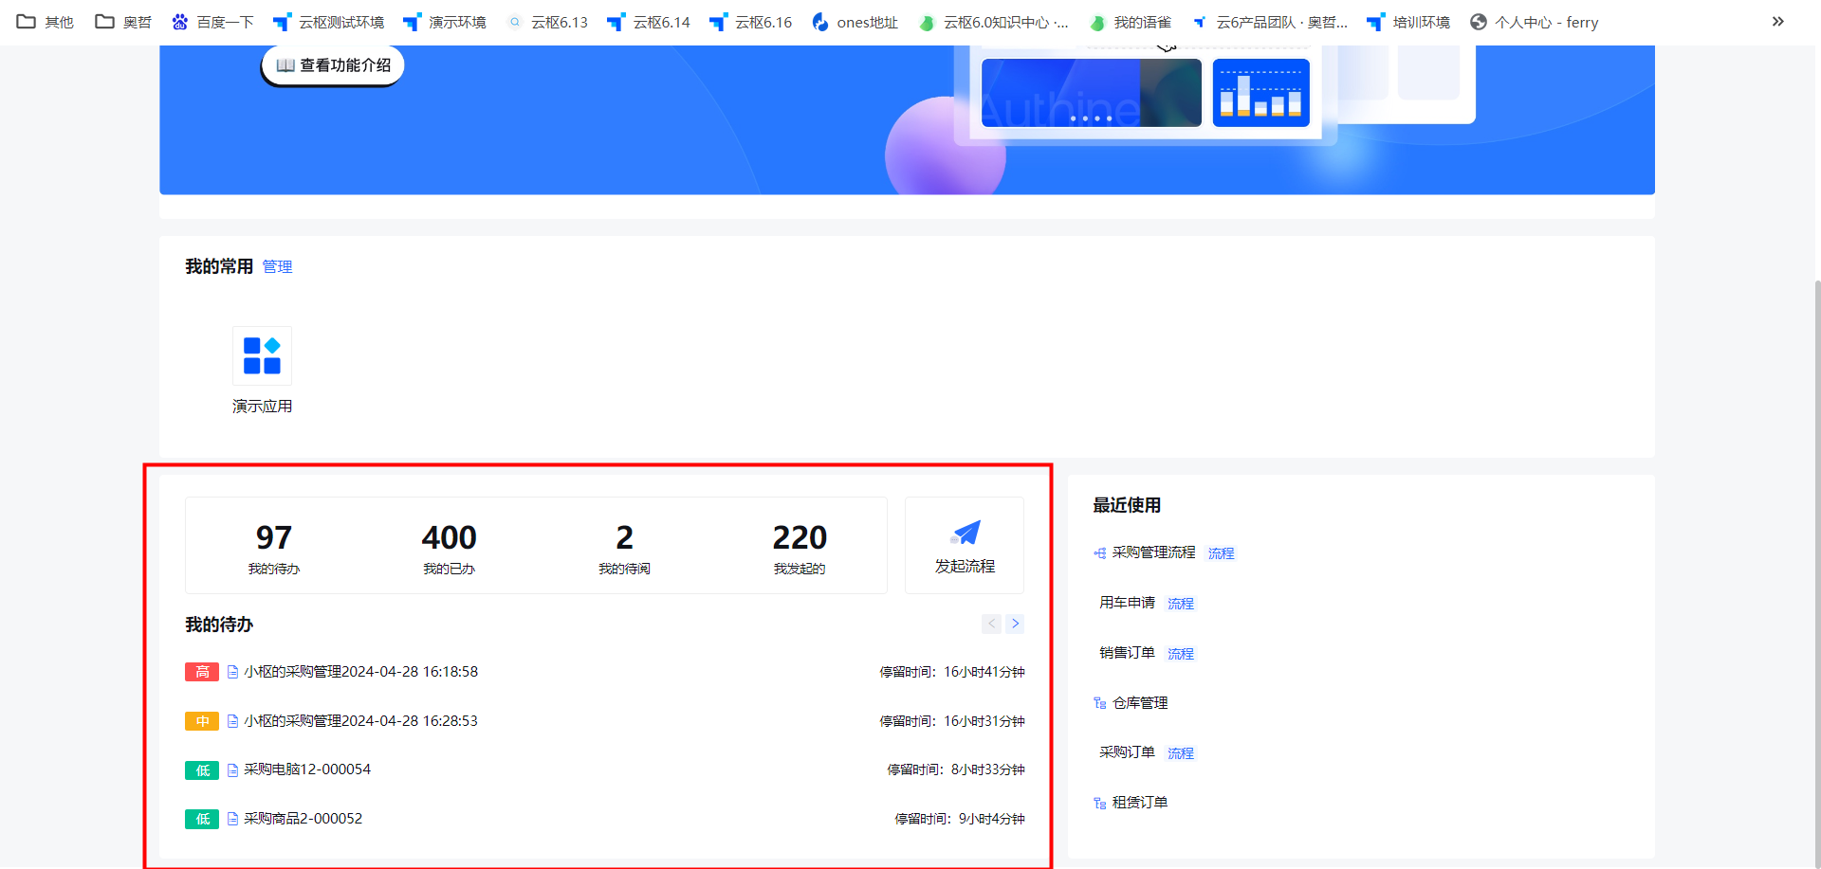The image size is (1821, 869).
Task: Open the 云枢6.0知识中心 bookmark
Action: pyautogui.click(x=994, y=22)
